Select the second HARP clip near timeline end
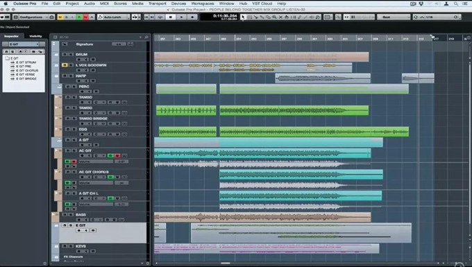The image size is (472, 267). point(418,78)
